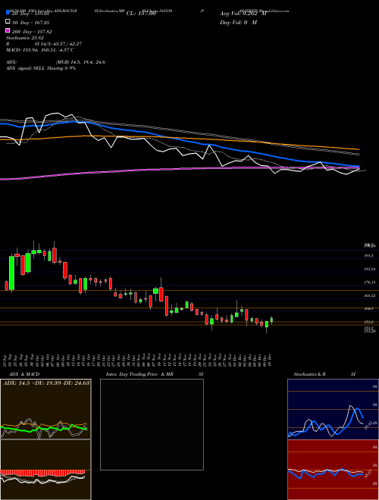
Task: Open the red MACD histogram panel
Action: 45,470
